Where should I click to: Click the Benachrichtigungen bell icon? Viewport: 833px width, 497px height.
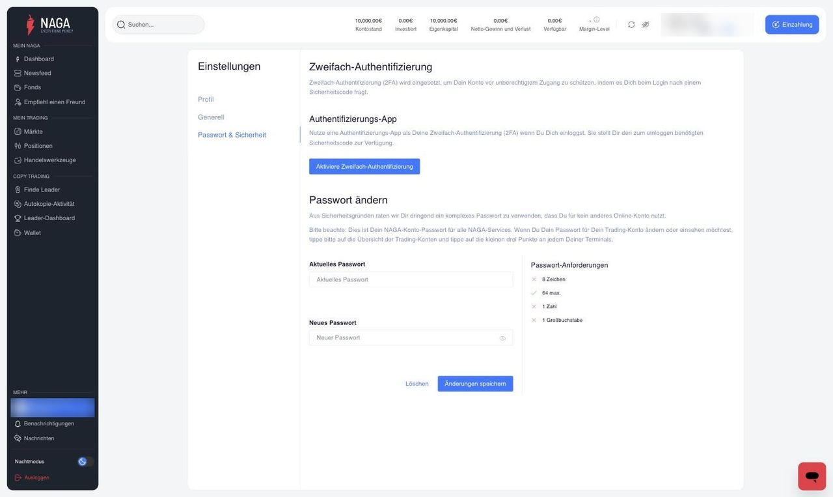(x=18, y=423)
